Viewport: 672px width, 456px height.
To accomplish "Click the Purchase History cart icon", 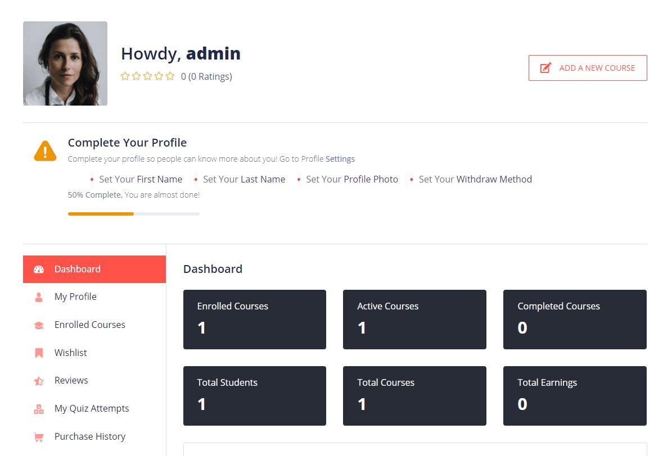I will coord(39,437).
